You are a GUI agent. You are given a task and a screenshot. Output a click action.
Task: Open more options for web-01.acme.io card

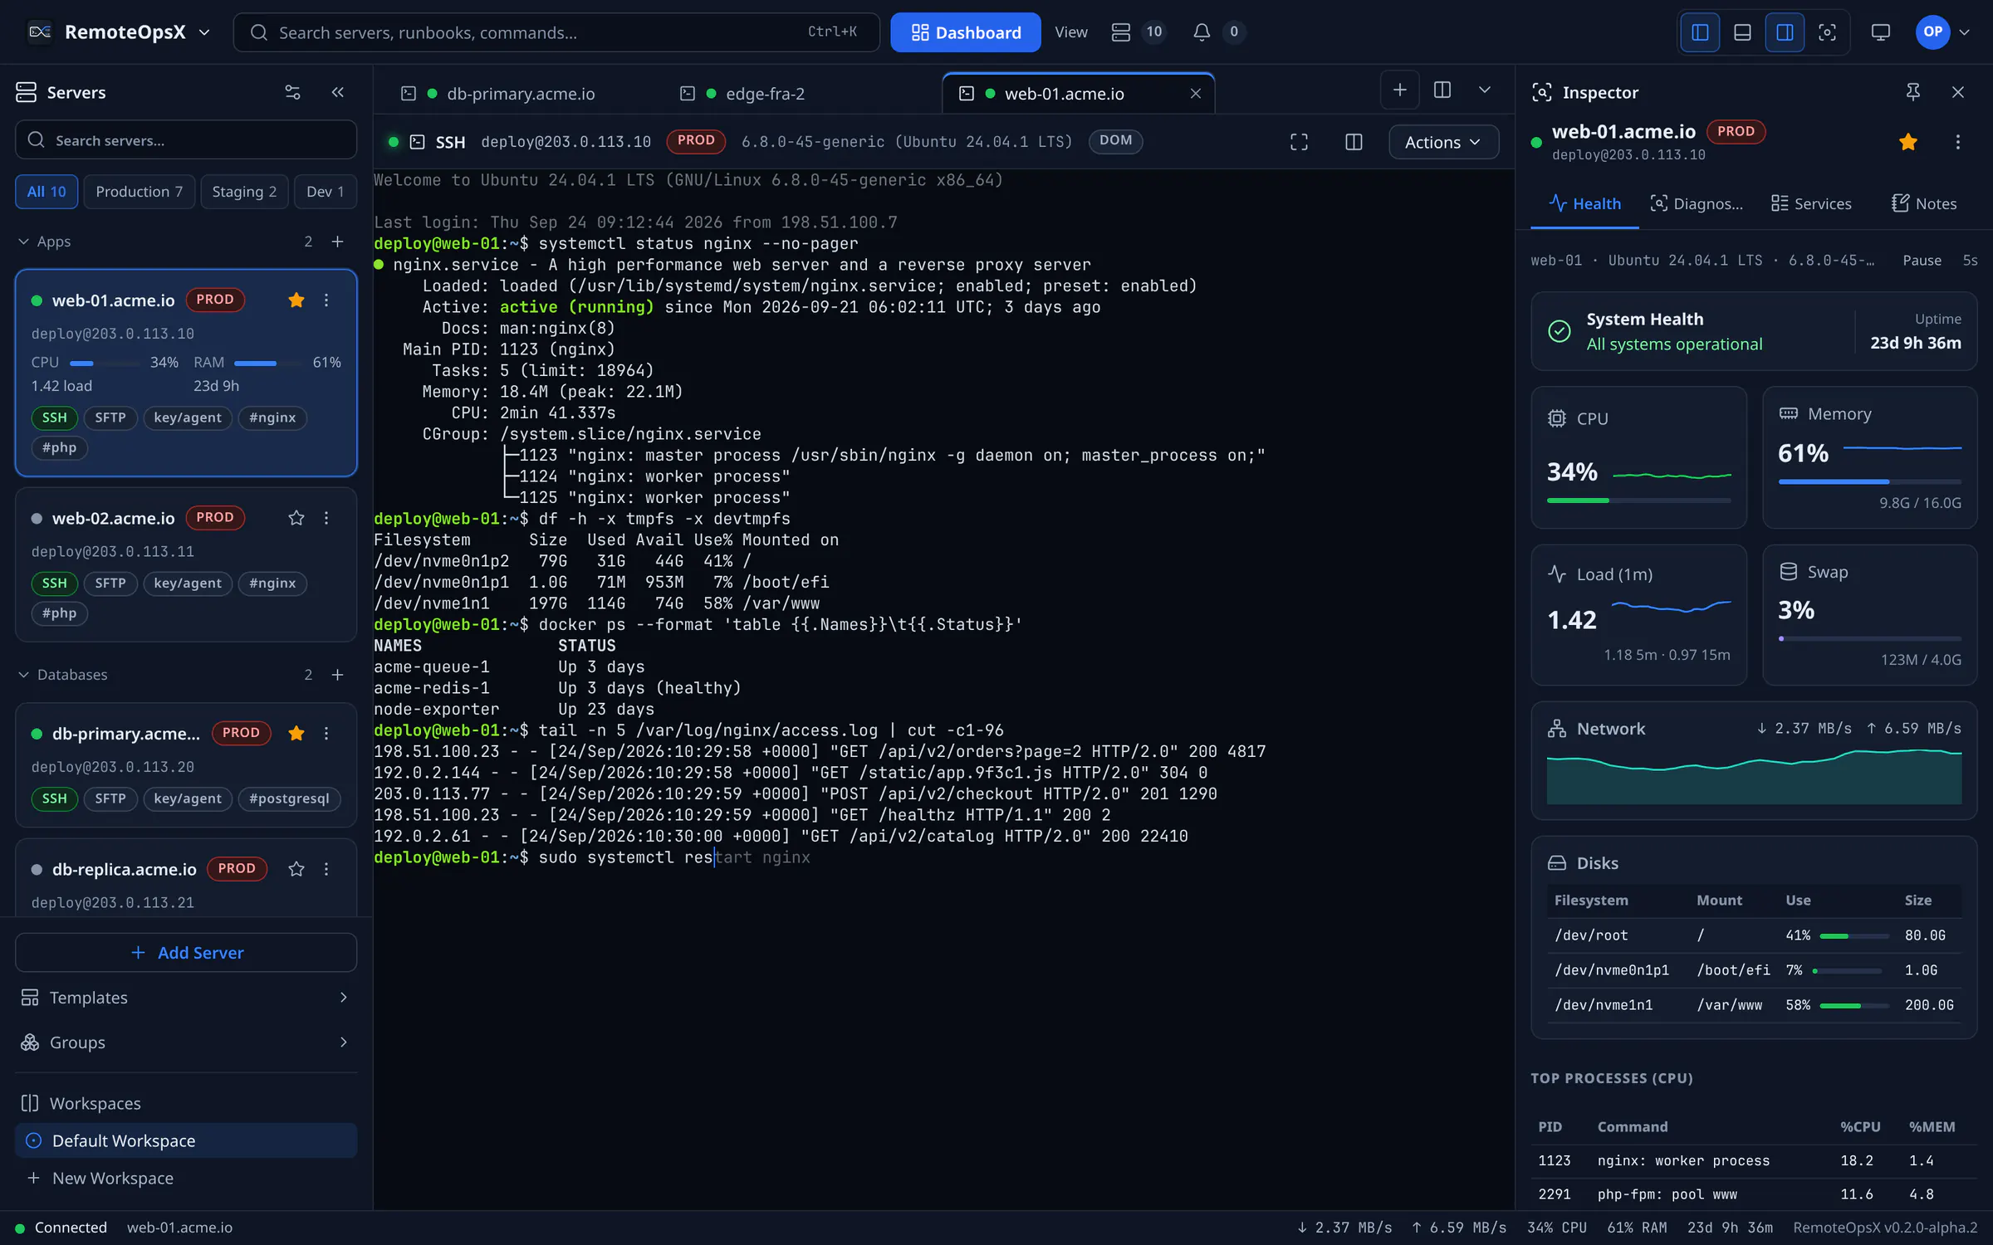click(326, 300)
